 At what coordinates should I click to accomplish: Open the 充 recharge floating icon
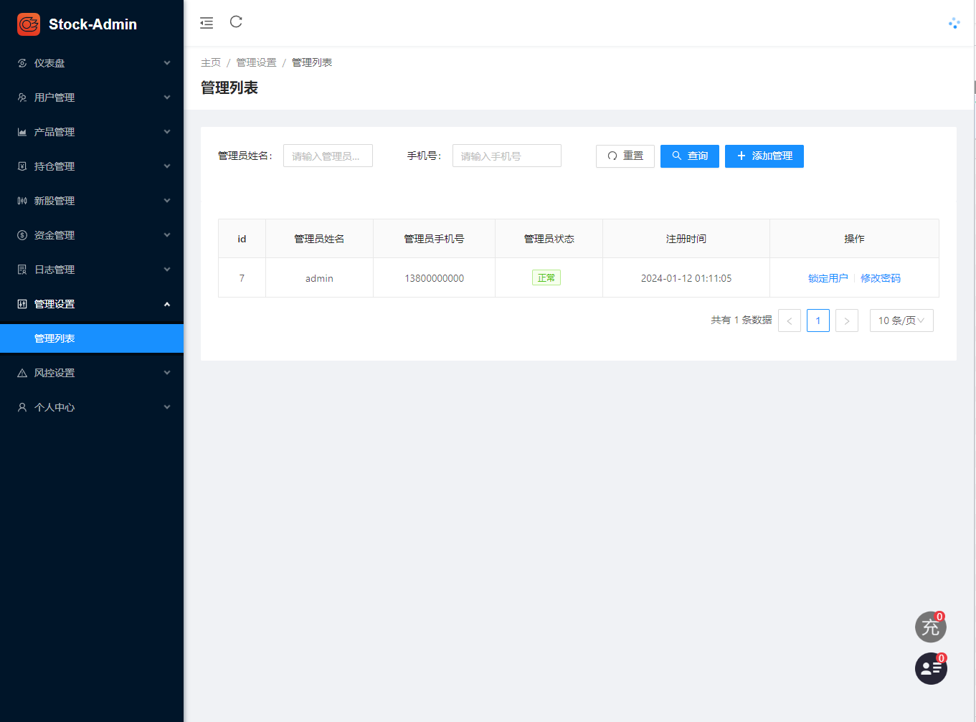tap(930, 627)
